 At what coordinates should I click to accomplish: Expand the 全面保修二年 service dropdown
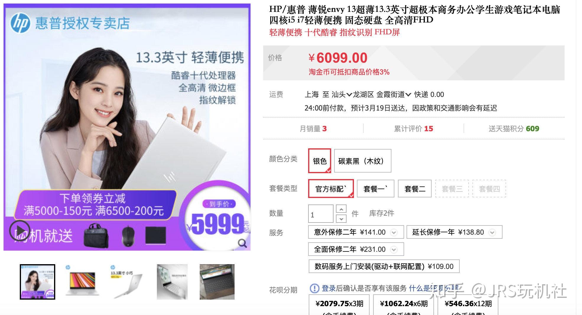pyautogui.click(x=394, y=250)
